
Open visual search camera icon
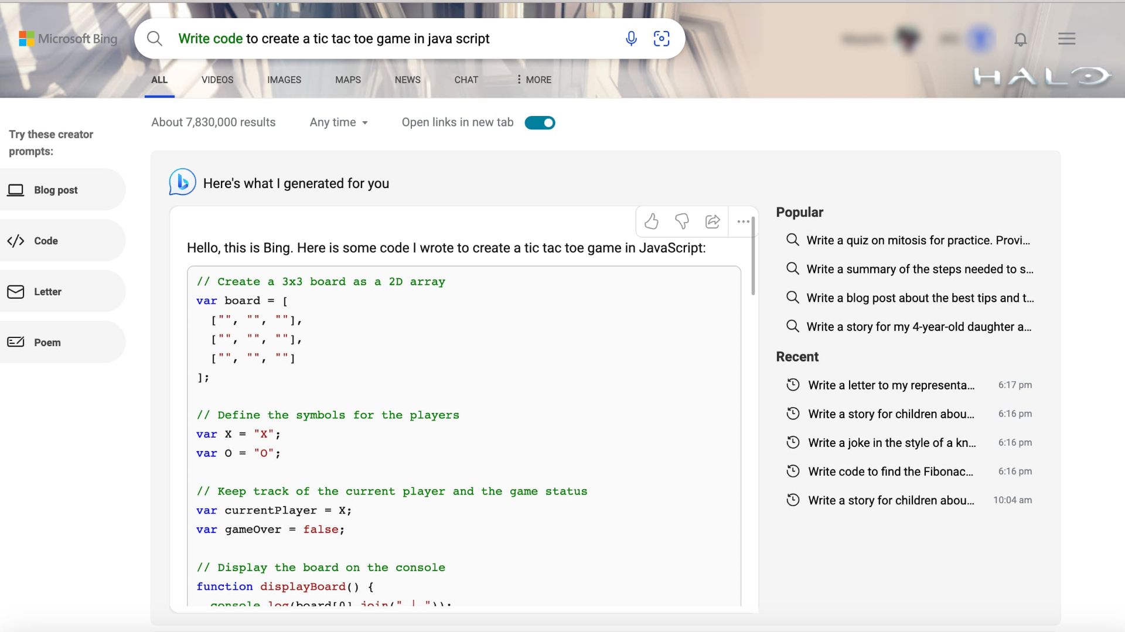tap(662, 39)
